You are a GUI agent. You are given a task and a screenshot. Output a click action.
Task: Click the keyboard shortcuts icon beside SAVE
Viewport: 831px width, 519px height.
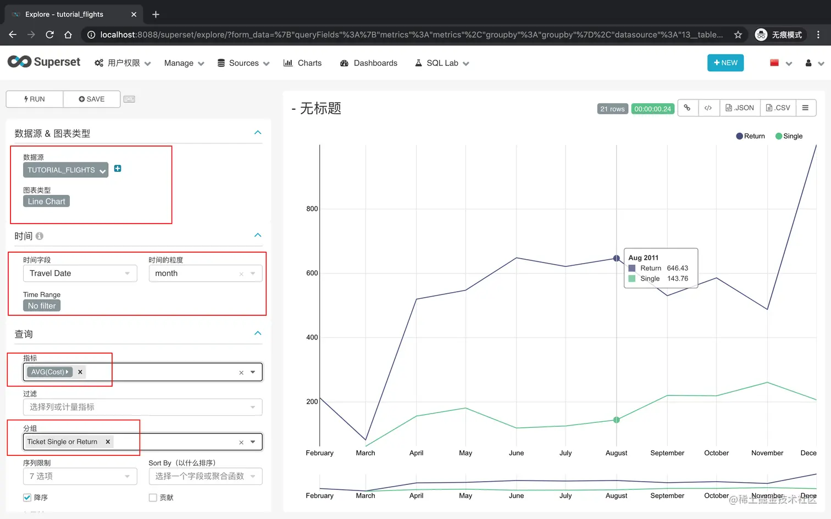(129, 99)
